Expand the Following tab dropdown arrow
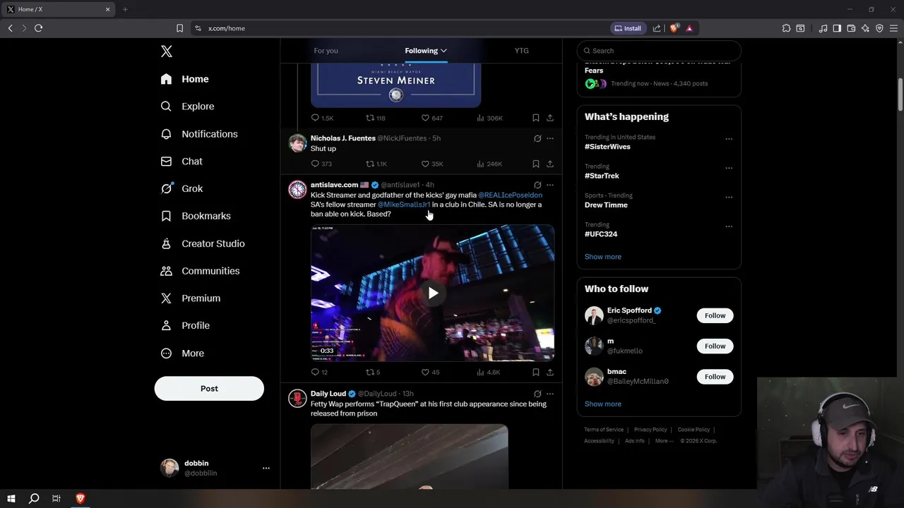 click(444, 51)
